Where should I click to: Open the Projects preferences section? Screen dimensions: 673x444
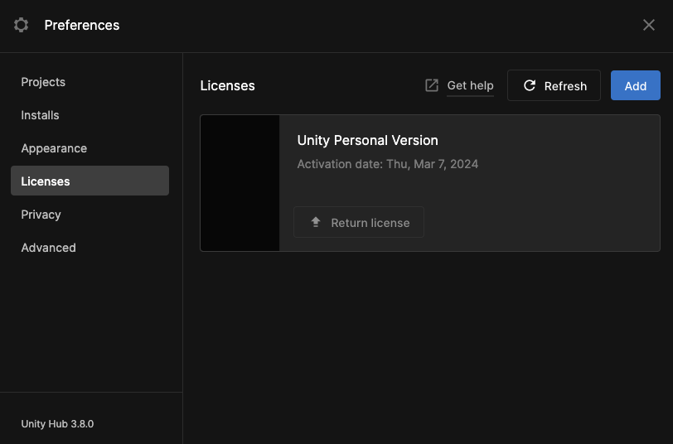point(90,82)
